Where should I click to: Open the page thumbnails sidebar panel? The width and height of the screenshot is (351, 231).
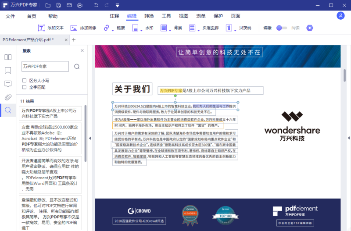click(x=8, y=57)
